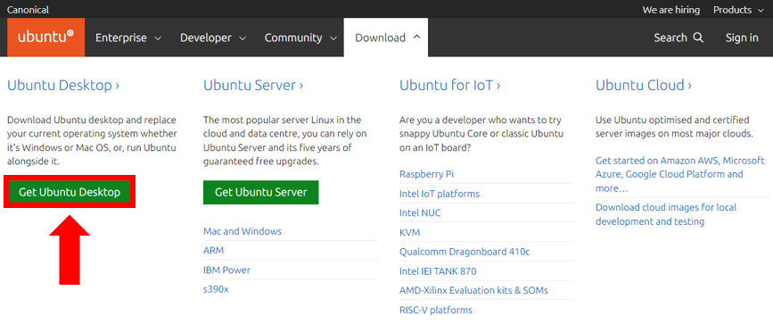The image size is (773, 324).
Task: Select the ARM server link
Action: point(213,251)
